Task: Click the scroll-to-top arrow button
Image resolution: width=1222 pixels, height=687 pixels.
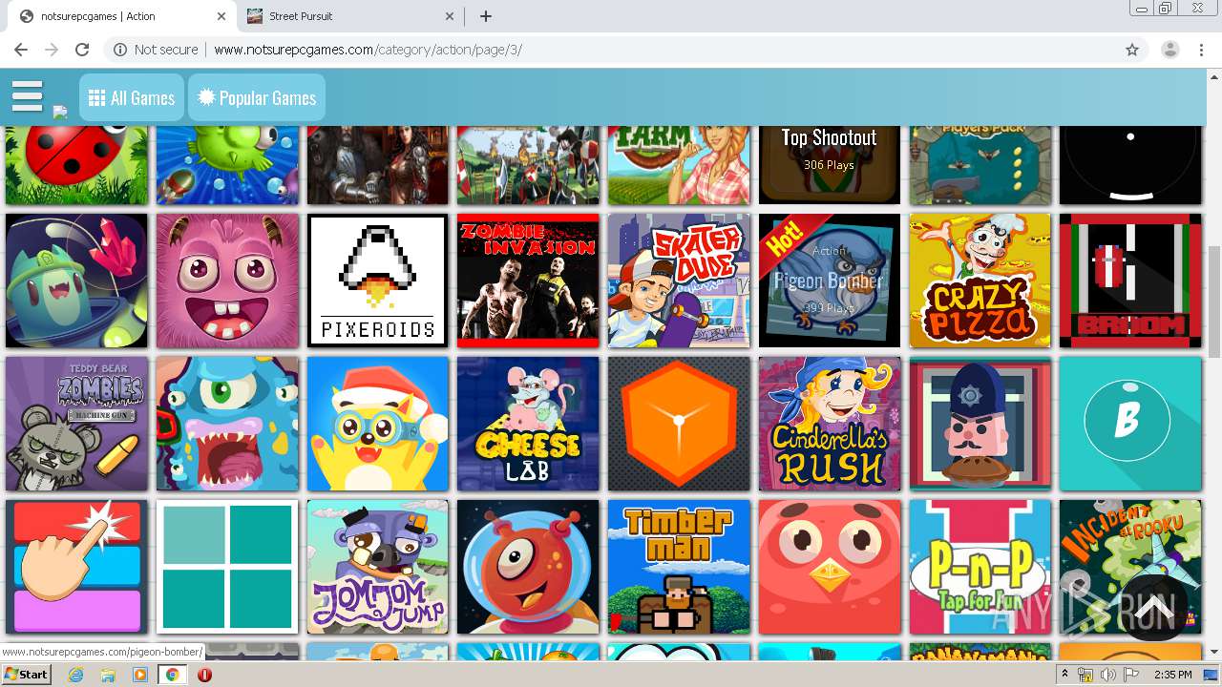Action: [x=1154, y=608]
